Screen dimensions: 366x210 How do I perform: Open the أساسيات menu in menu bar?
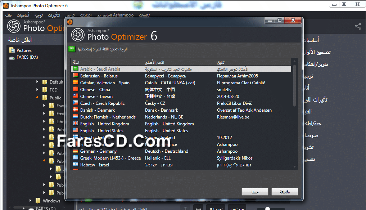[x=23, y=15]
